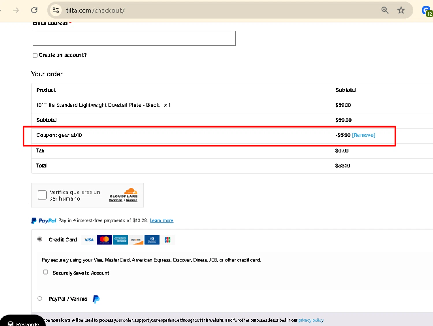Viewport: 433px width, 326px height.
Task: Open the Rewards button
Action: pyautogui.click(x=23, y=321)
